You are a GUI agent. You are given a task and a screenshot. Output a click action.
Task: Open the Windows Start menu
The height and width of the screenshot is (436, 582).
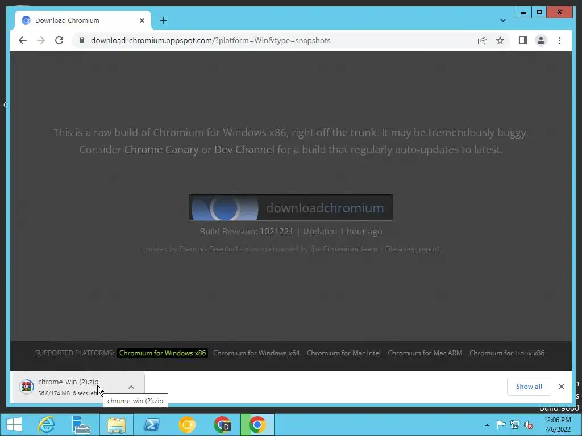[14, 425]
